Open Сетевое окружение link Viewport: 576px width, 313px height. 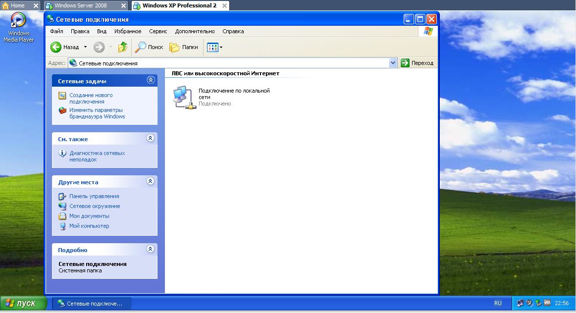(x=95, y=206)
